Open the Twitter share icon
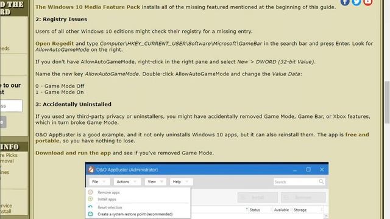 point(356,2)
